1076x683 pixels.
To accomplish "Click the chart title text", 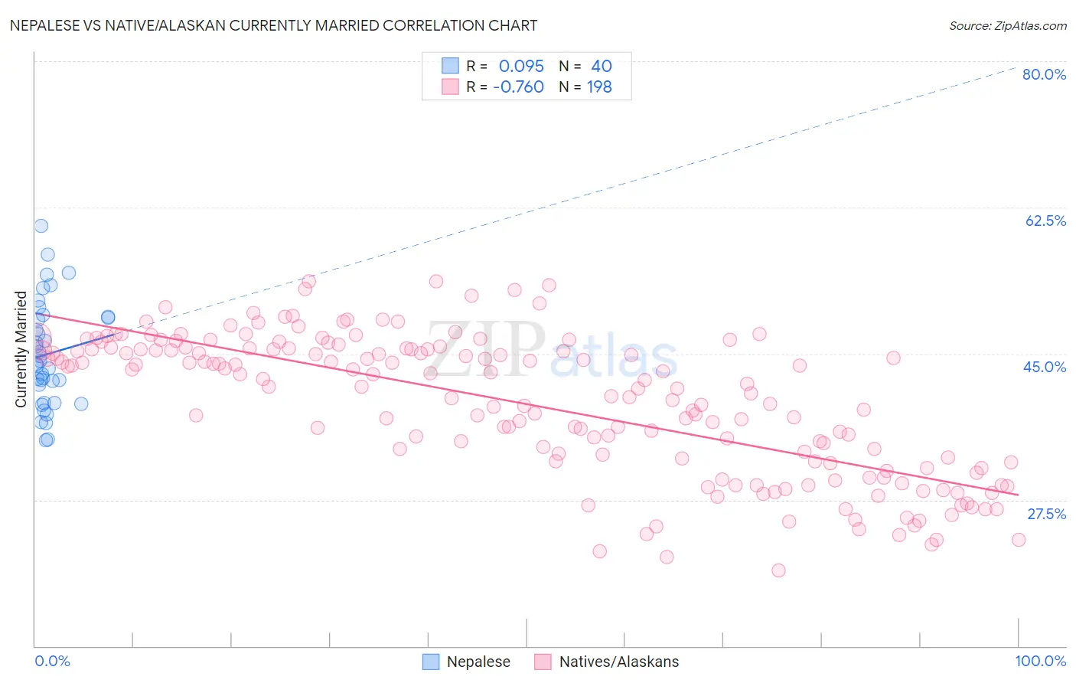I will (273, 25).
